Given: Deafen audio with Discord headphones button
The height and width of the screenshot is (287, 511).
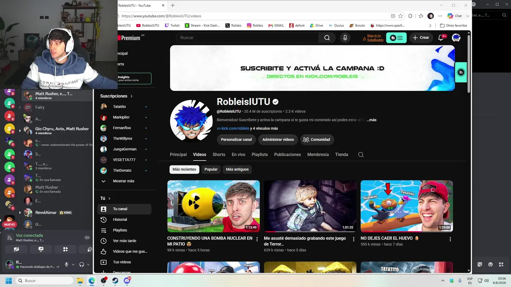Looking at the screenshot, I should pyautogui.click(x=82, y=264).
